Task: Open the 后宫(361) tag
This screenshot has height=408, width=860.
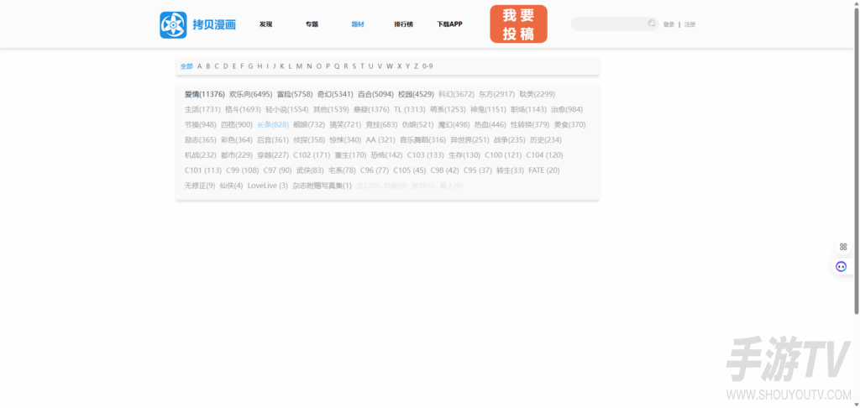Action: pyautogui.click(x=273, y=140)
